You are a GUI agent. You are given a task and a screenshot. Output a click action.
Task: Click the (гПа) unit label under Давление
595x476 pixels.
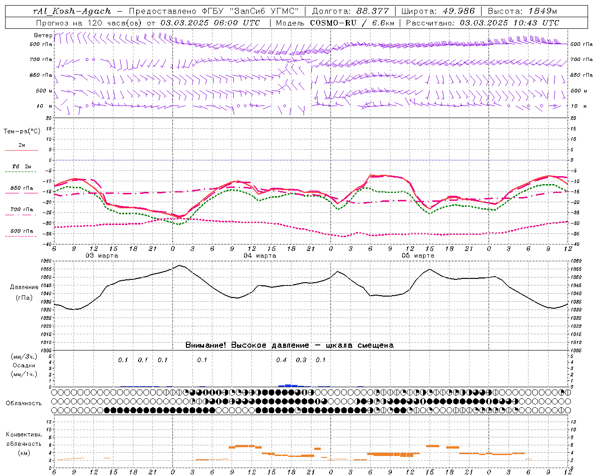pyautogui.click(x=24, y=297)
